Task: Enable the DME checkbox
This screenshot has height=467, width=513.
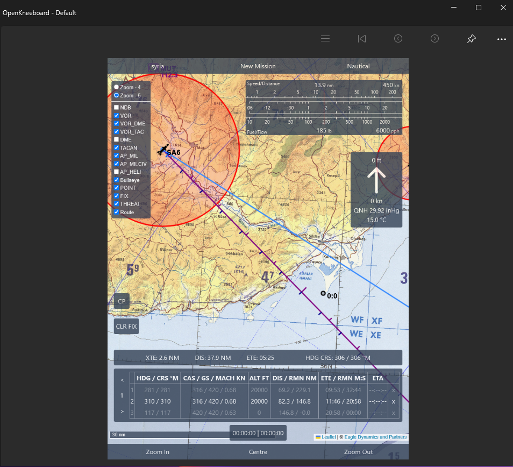Action: (116, 139)
